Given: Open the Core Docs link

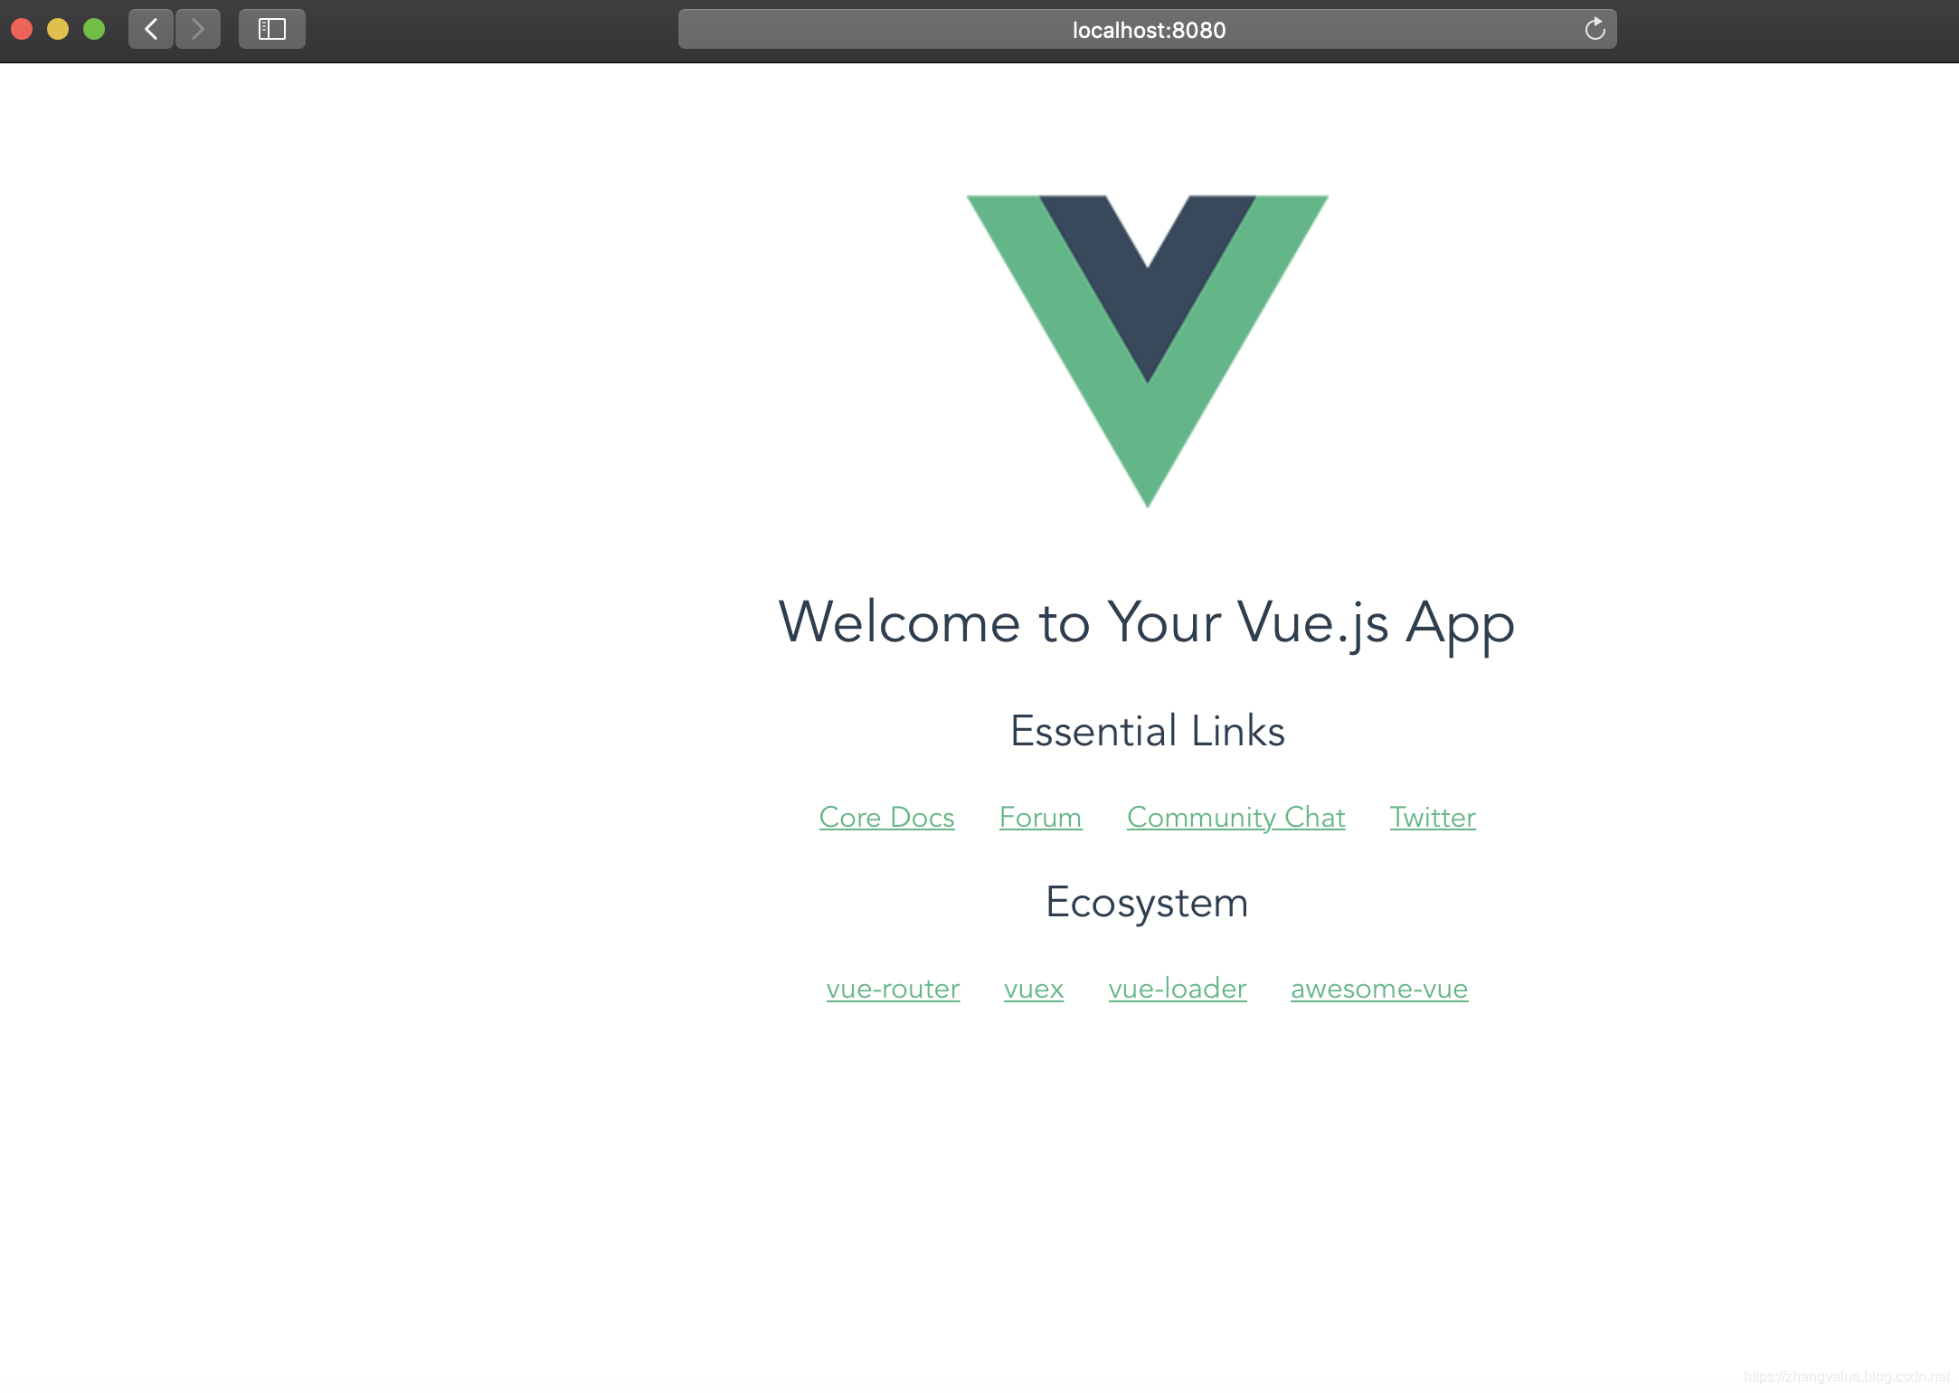Looking at the screenshot, I should [x=887, y=818].
